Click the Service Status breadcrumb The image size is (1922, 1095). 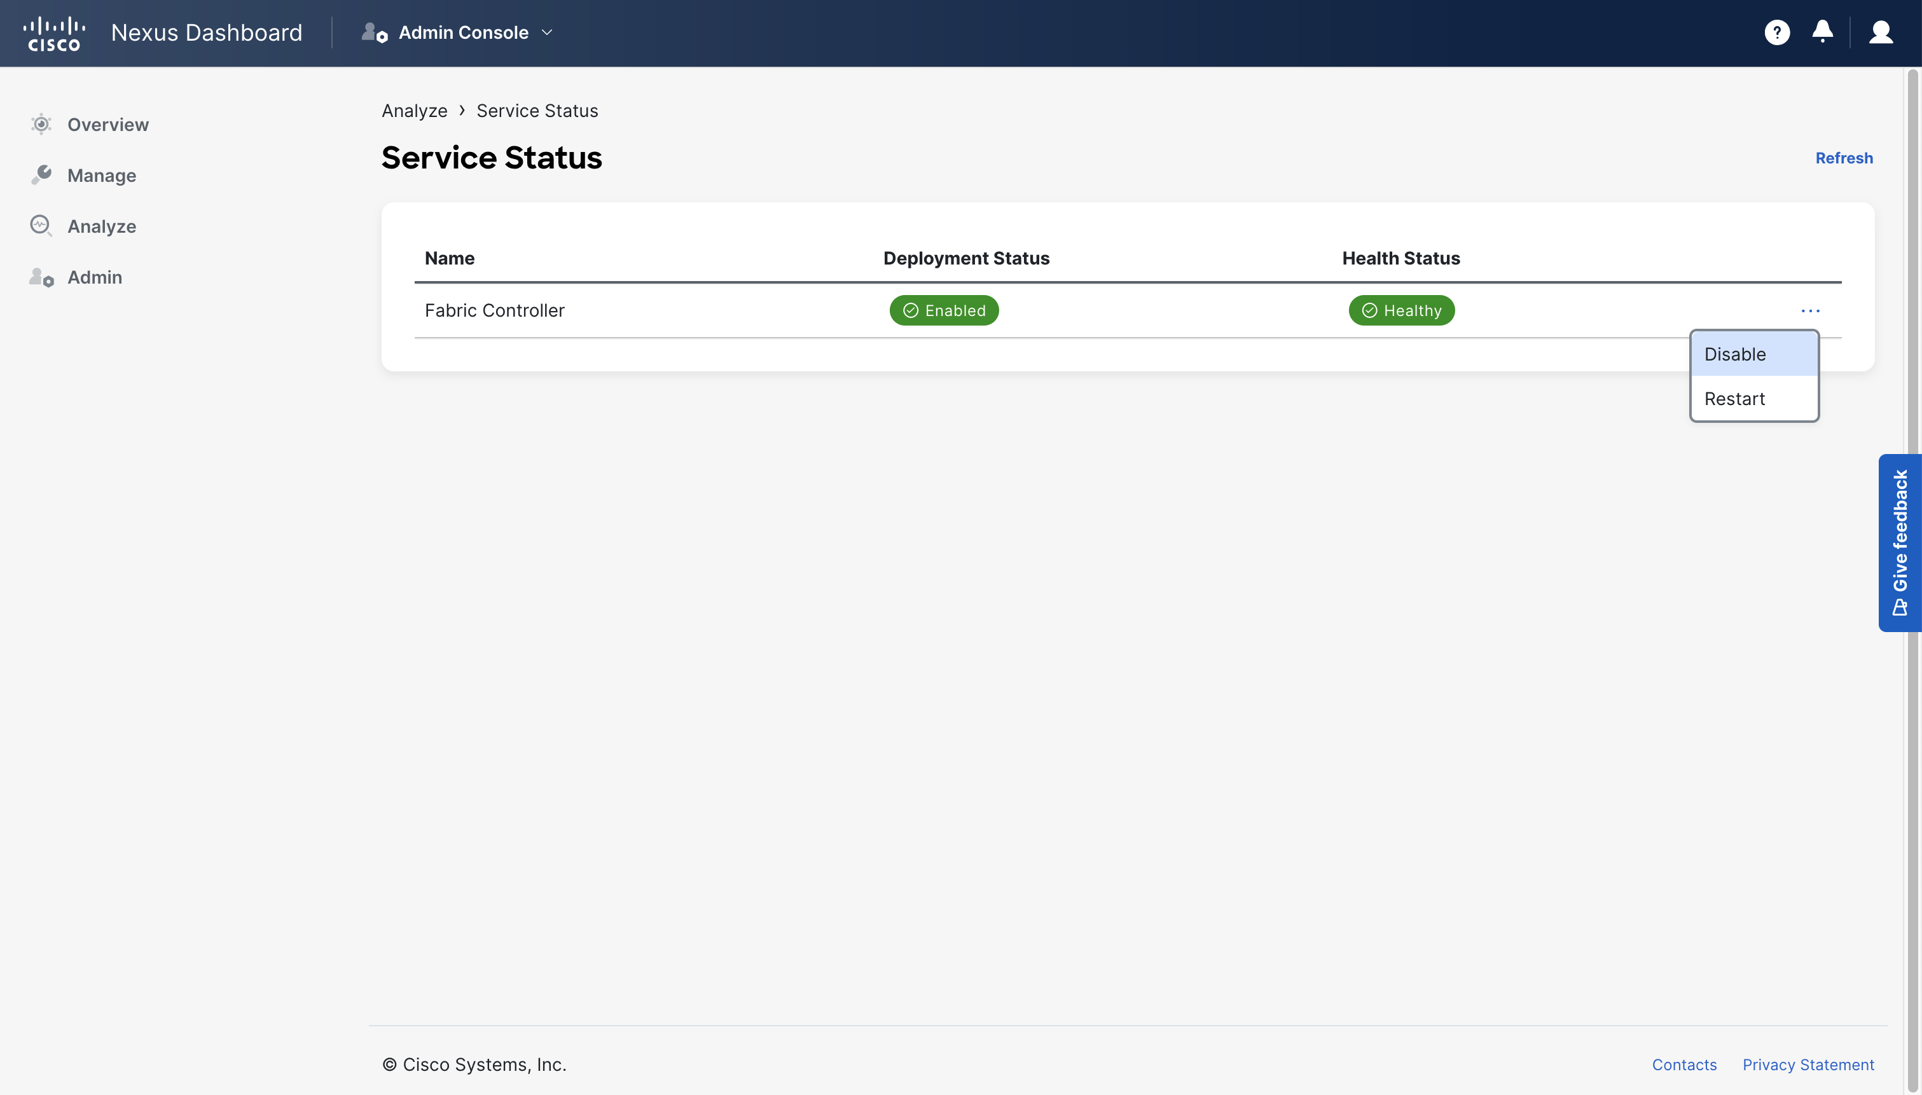pos(537,111)
